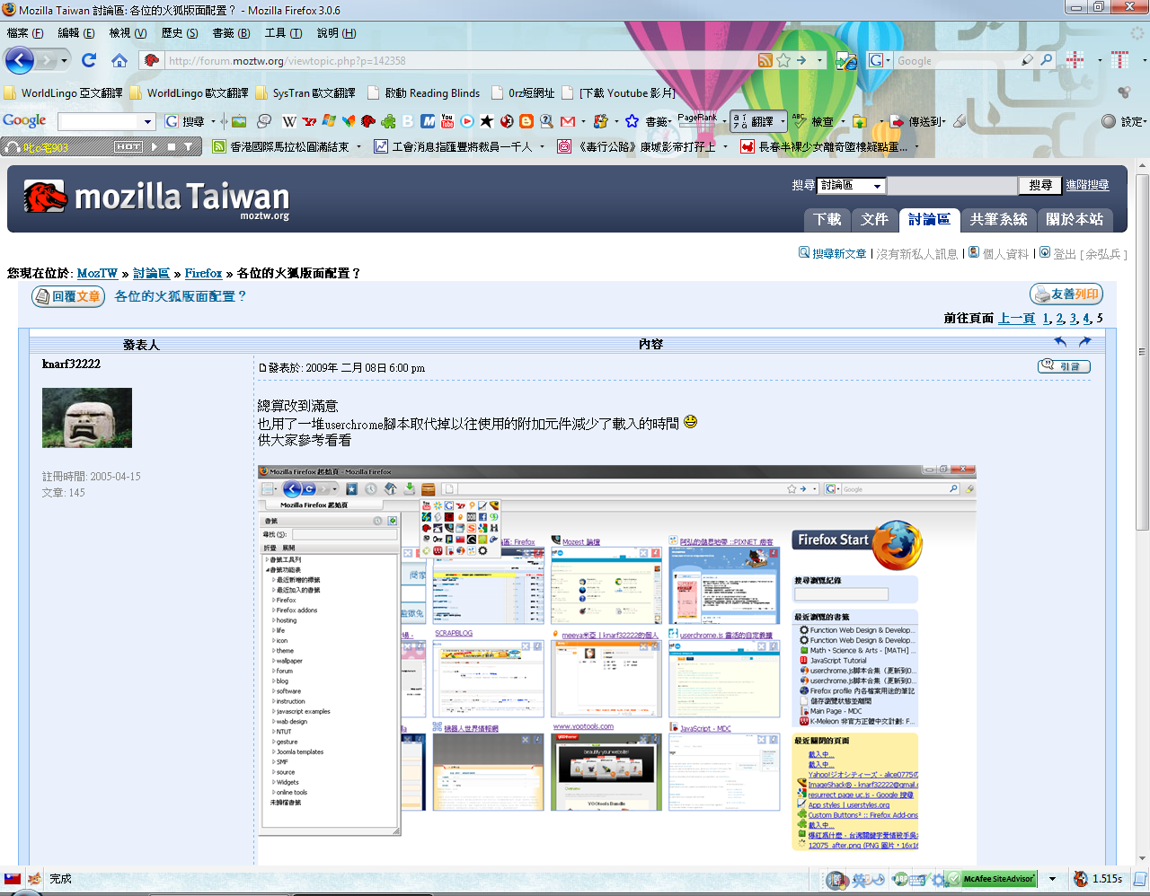Play the radio in the player toolbar
The width and height of the screenshot is (1150, 896).
155,146
